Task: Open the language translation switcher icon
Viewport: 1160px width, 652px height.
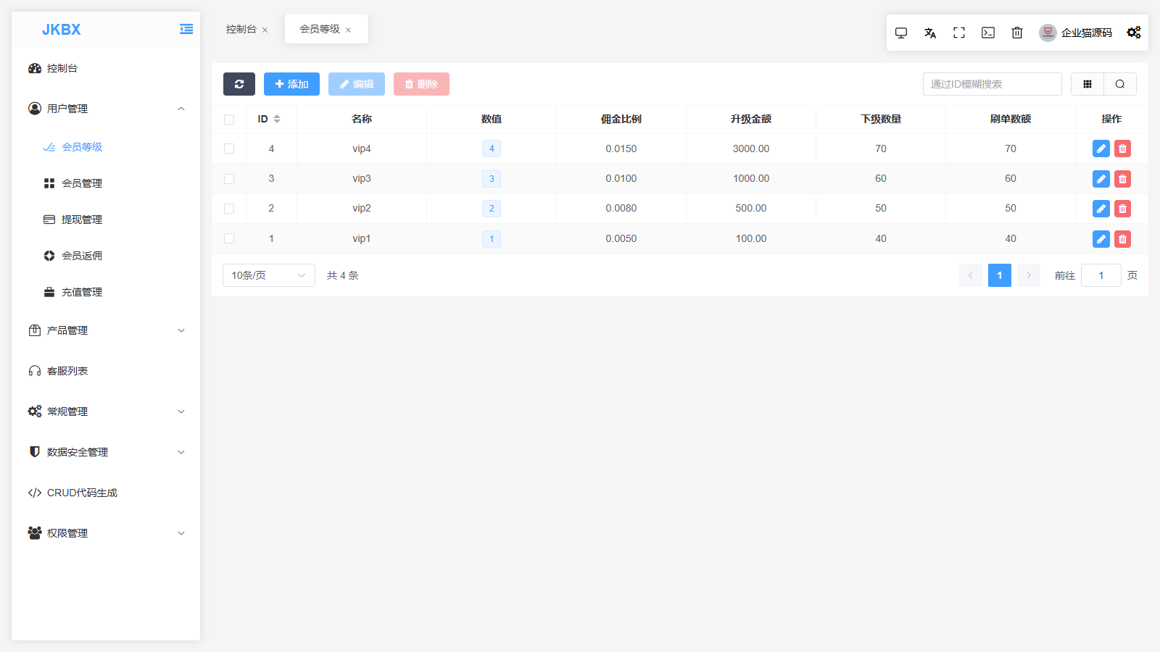Action: click(x=930, y=33)
